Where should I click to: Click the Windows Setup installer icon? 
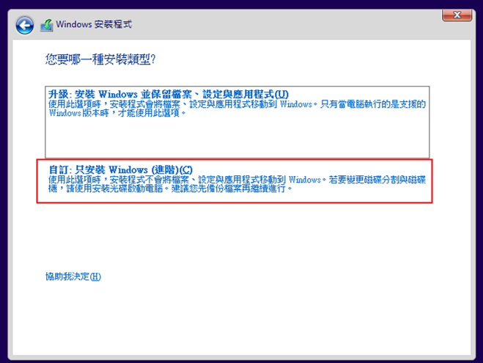click(x=46, y=25)
